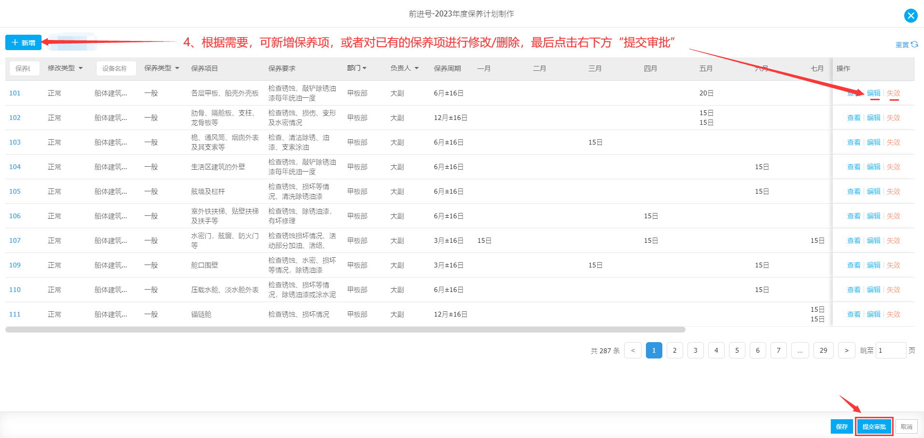Screen dimensions: 924x438
Task: Click 失效 for row 107
Action: [x=894, y=240]
